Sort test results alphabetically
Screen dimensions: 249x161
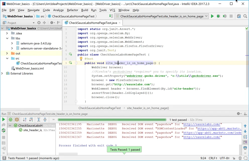(25, 120)
